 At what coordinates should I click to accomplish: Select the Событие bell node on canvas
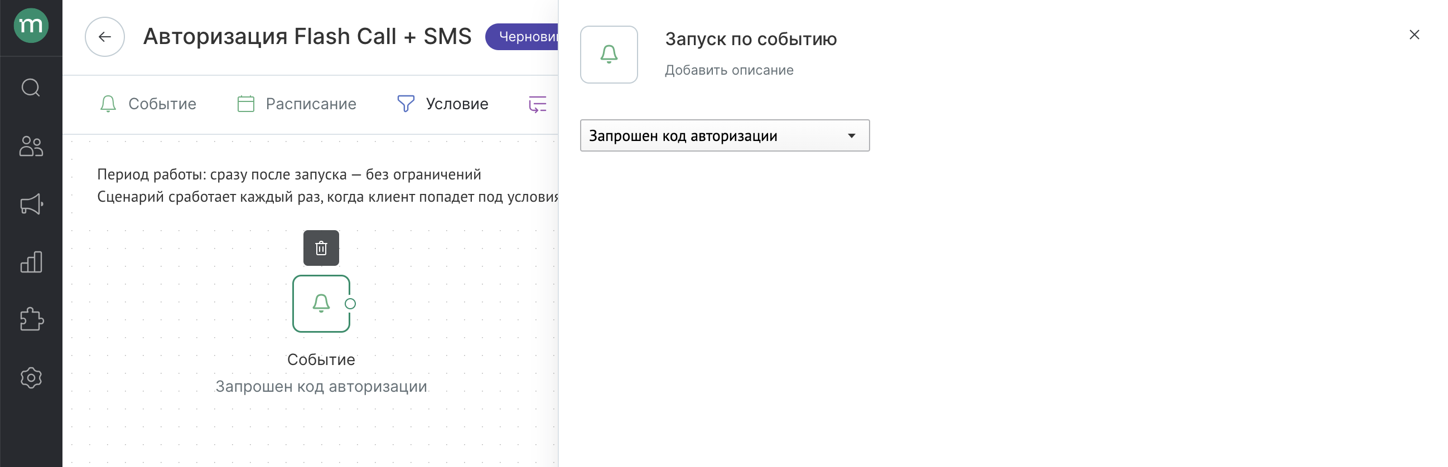(321, 304)
